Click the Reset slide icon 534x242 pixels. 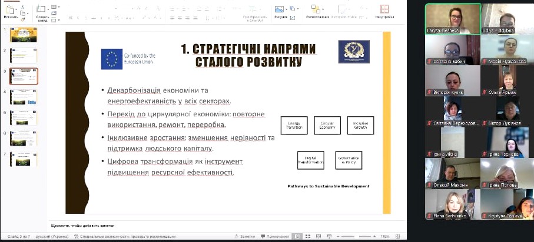[x=54, y=14]
